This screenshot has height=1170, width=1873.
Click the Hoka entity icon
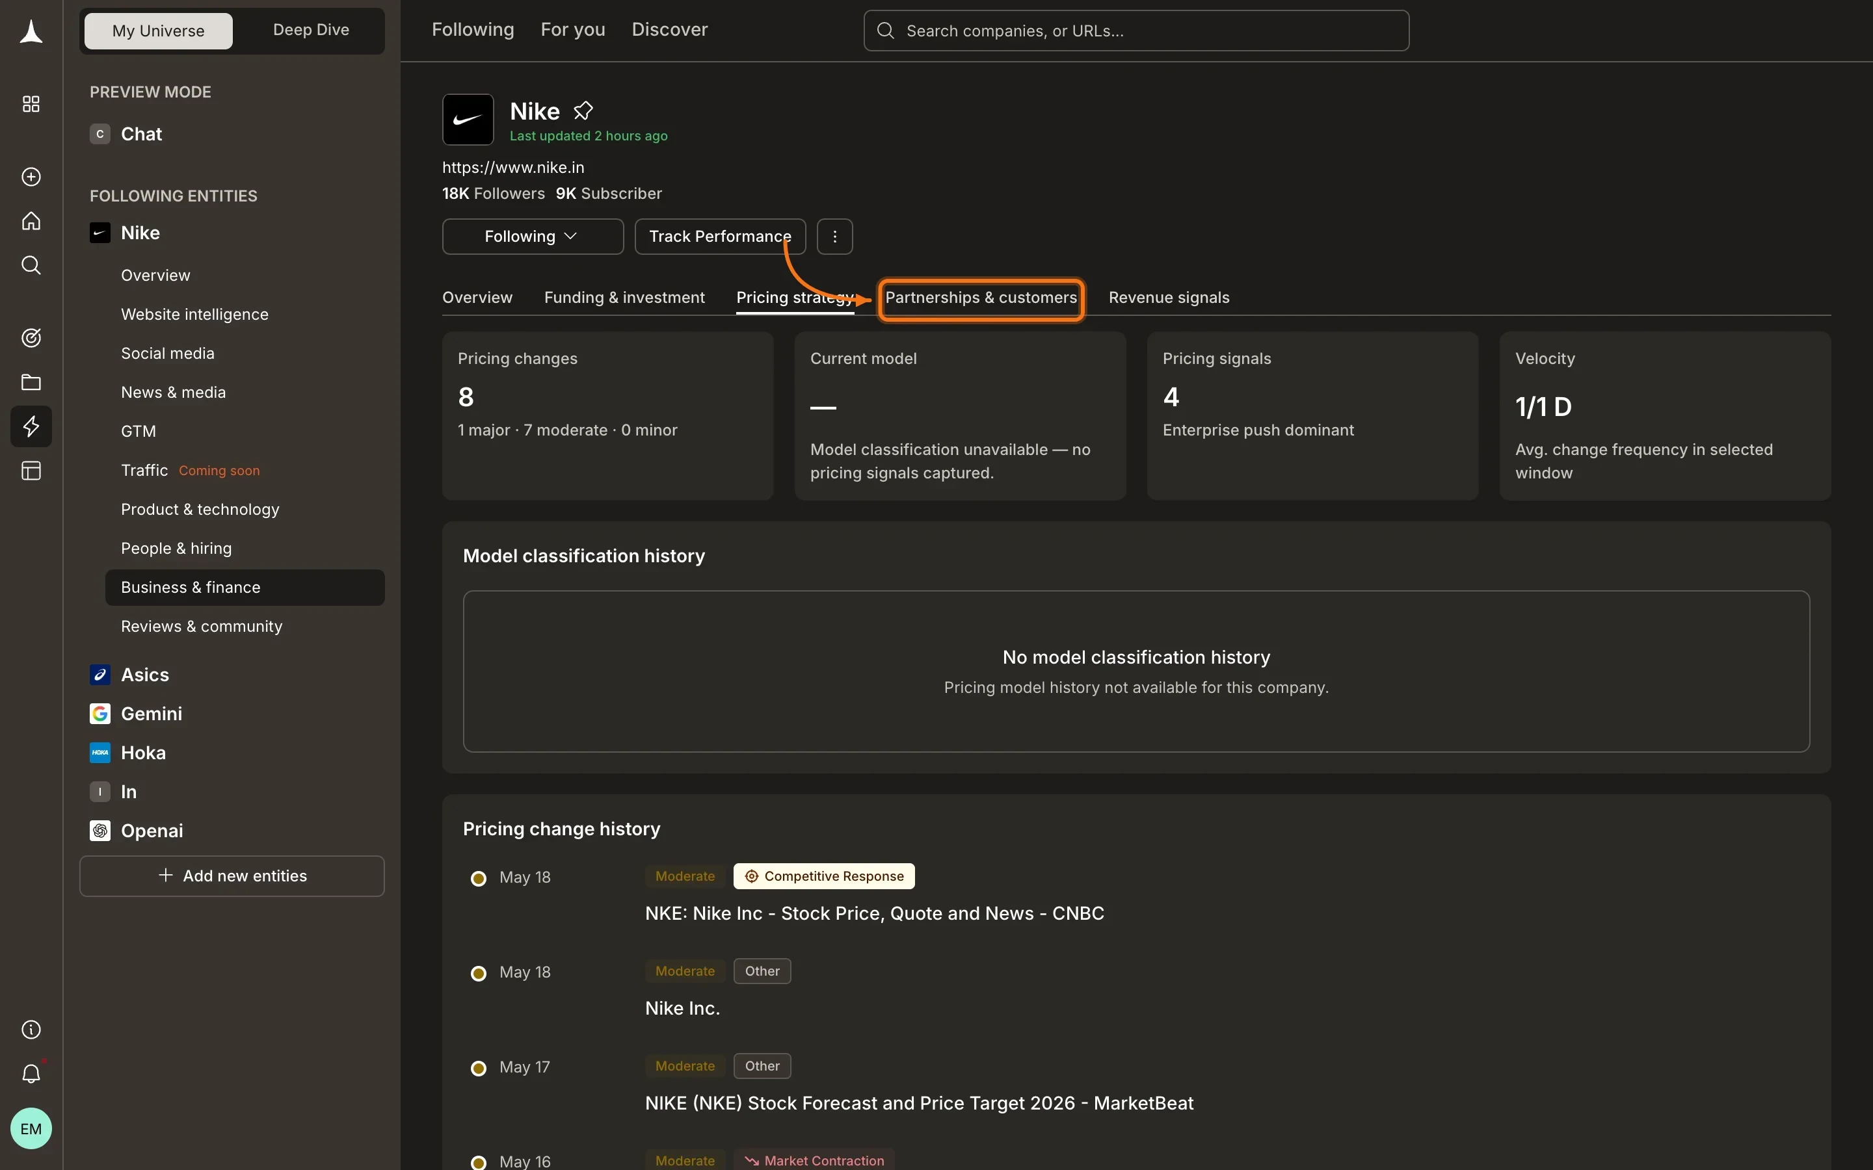(x=100, y=752)
